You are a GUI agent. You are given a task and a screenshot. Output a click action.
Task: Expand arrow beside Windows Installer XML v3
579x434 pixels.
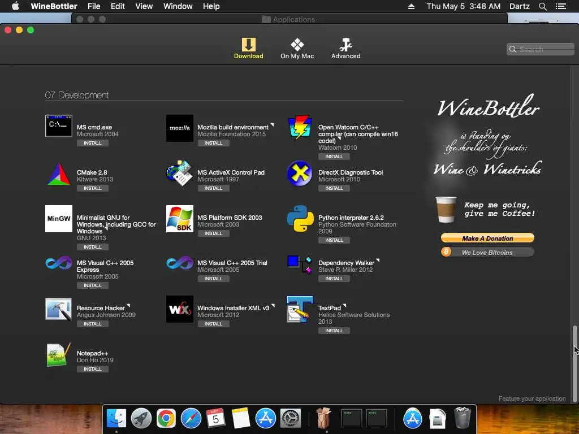click(273, 306)
